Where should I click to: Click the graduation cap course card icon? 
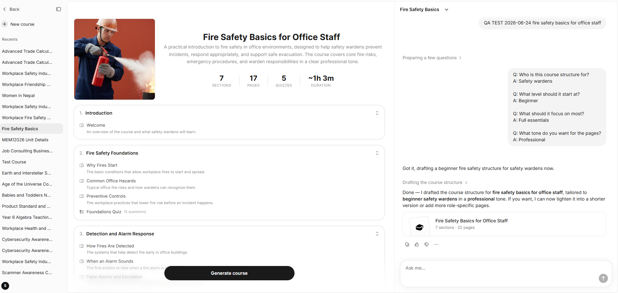tap(419, 227)
